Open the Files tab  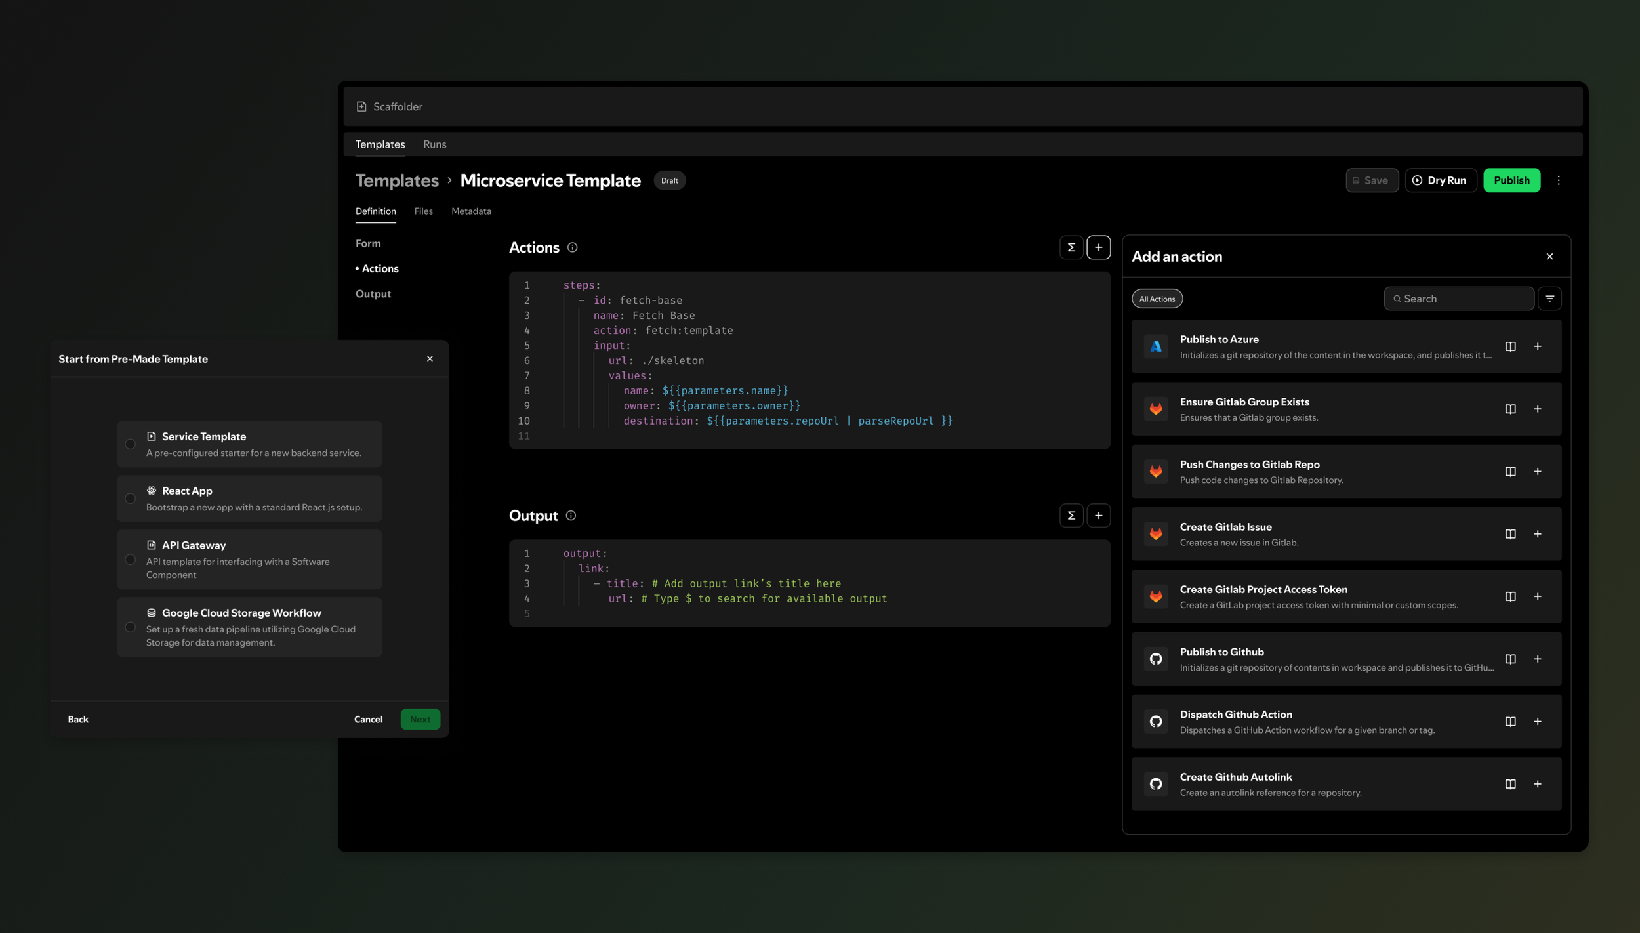[x=423, y=211]
